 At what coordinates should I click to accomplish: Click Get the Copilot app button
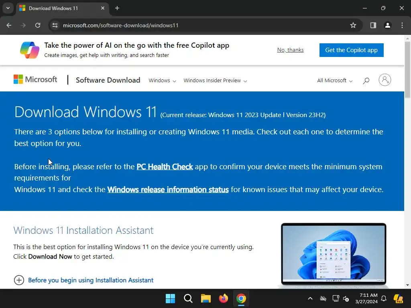point(351,50)
